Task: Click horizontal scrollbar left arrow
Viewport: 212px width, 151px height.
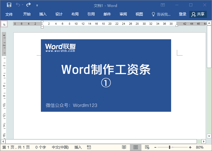Action: pyautogui.click(x=3, y=142)
